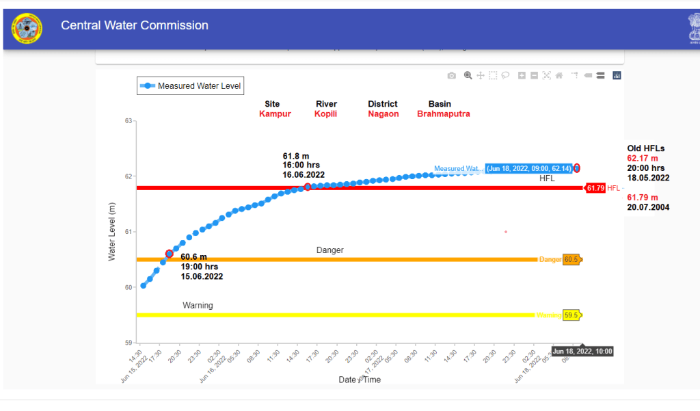Activate the Box Select tool
This screenshot has width=700, height=411.
(x=493, y=76)
